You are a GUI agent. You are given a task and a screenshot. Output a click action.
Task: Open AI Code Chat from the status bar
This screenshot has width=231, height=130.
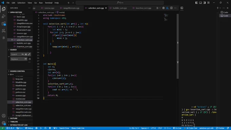pos(191,128)
